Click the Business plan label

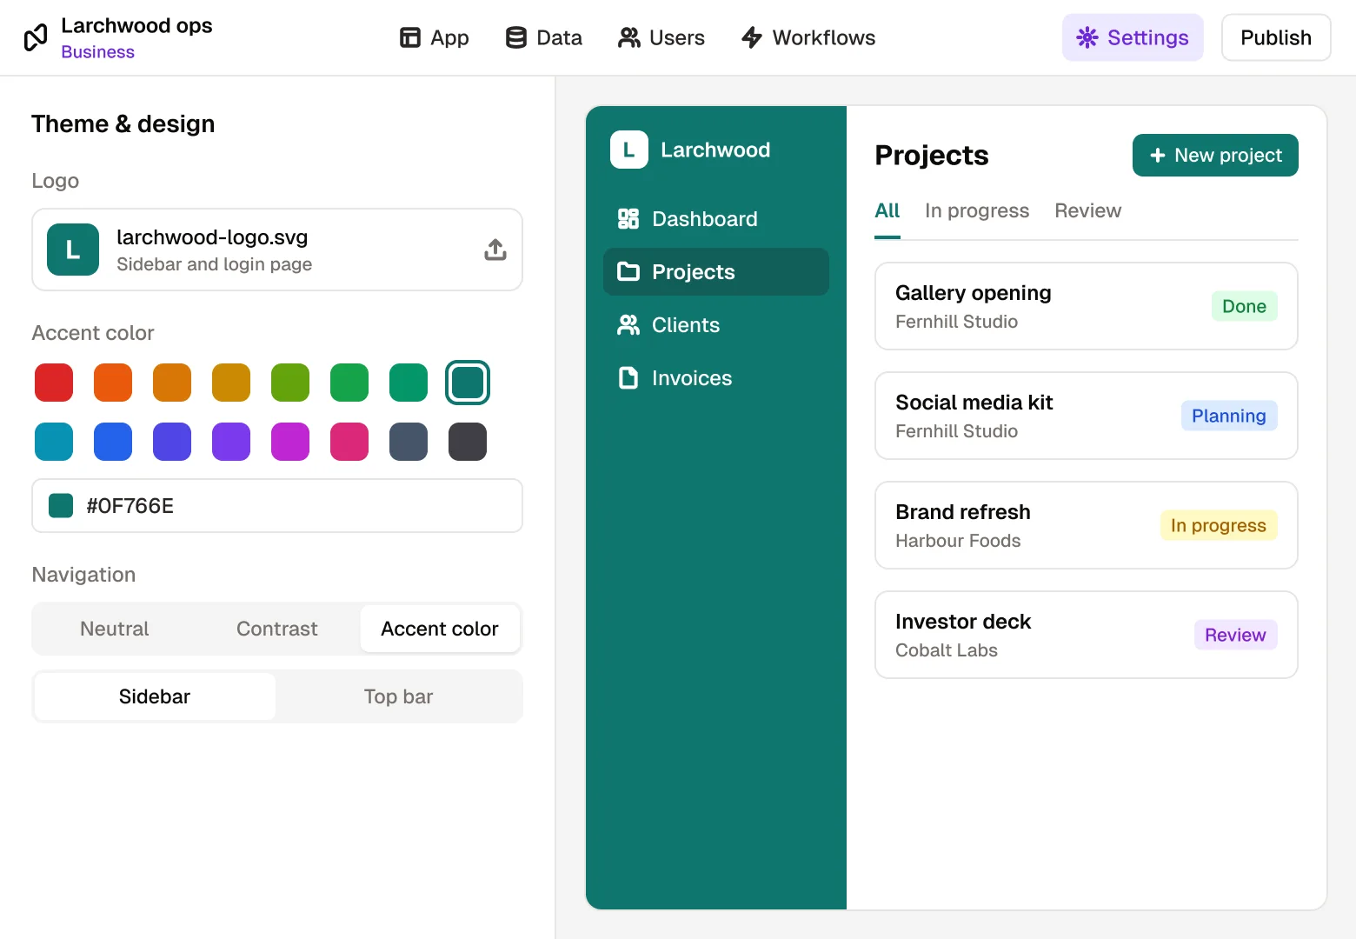[98, 52]
